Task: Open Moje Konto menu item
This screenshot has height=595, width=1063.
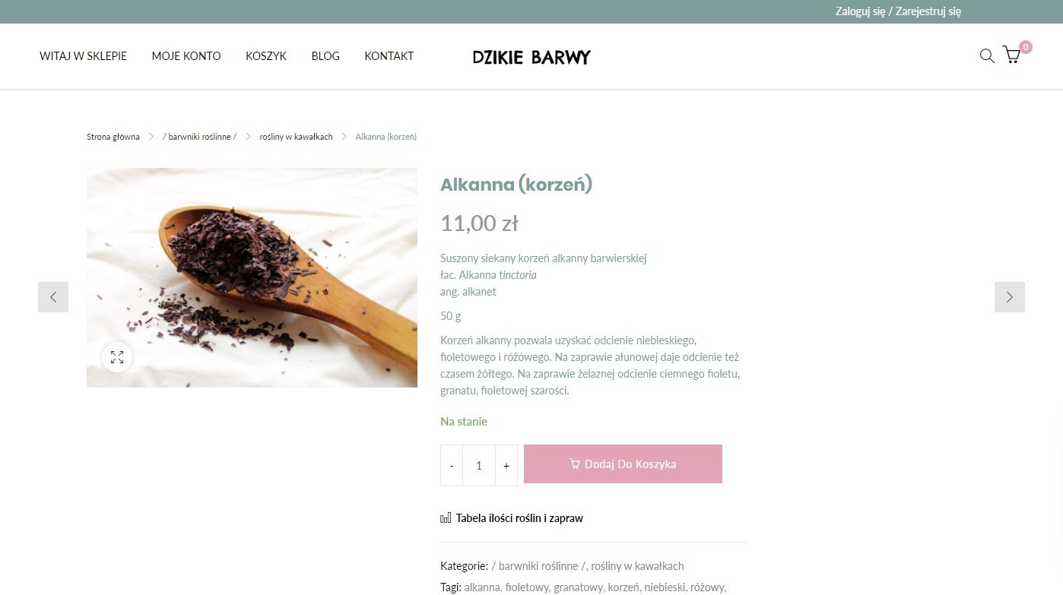Action: pyautogui.click(x=186, y=56)
